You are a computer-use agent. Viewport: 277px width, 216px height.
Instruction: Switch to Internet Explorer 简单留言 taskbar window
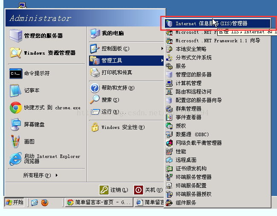(x=150, y=202)
